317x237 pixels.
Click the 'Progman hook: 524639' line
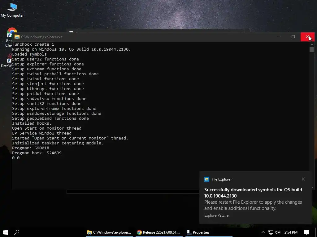[37, 153]
